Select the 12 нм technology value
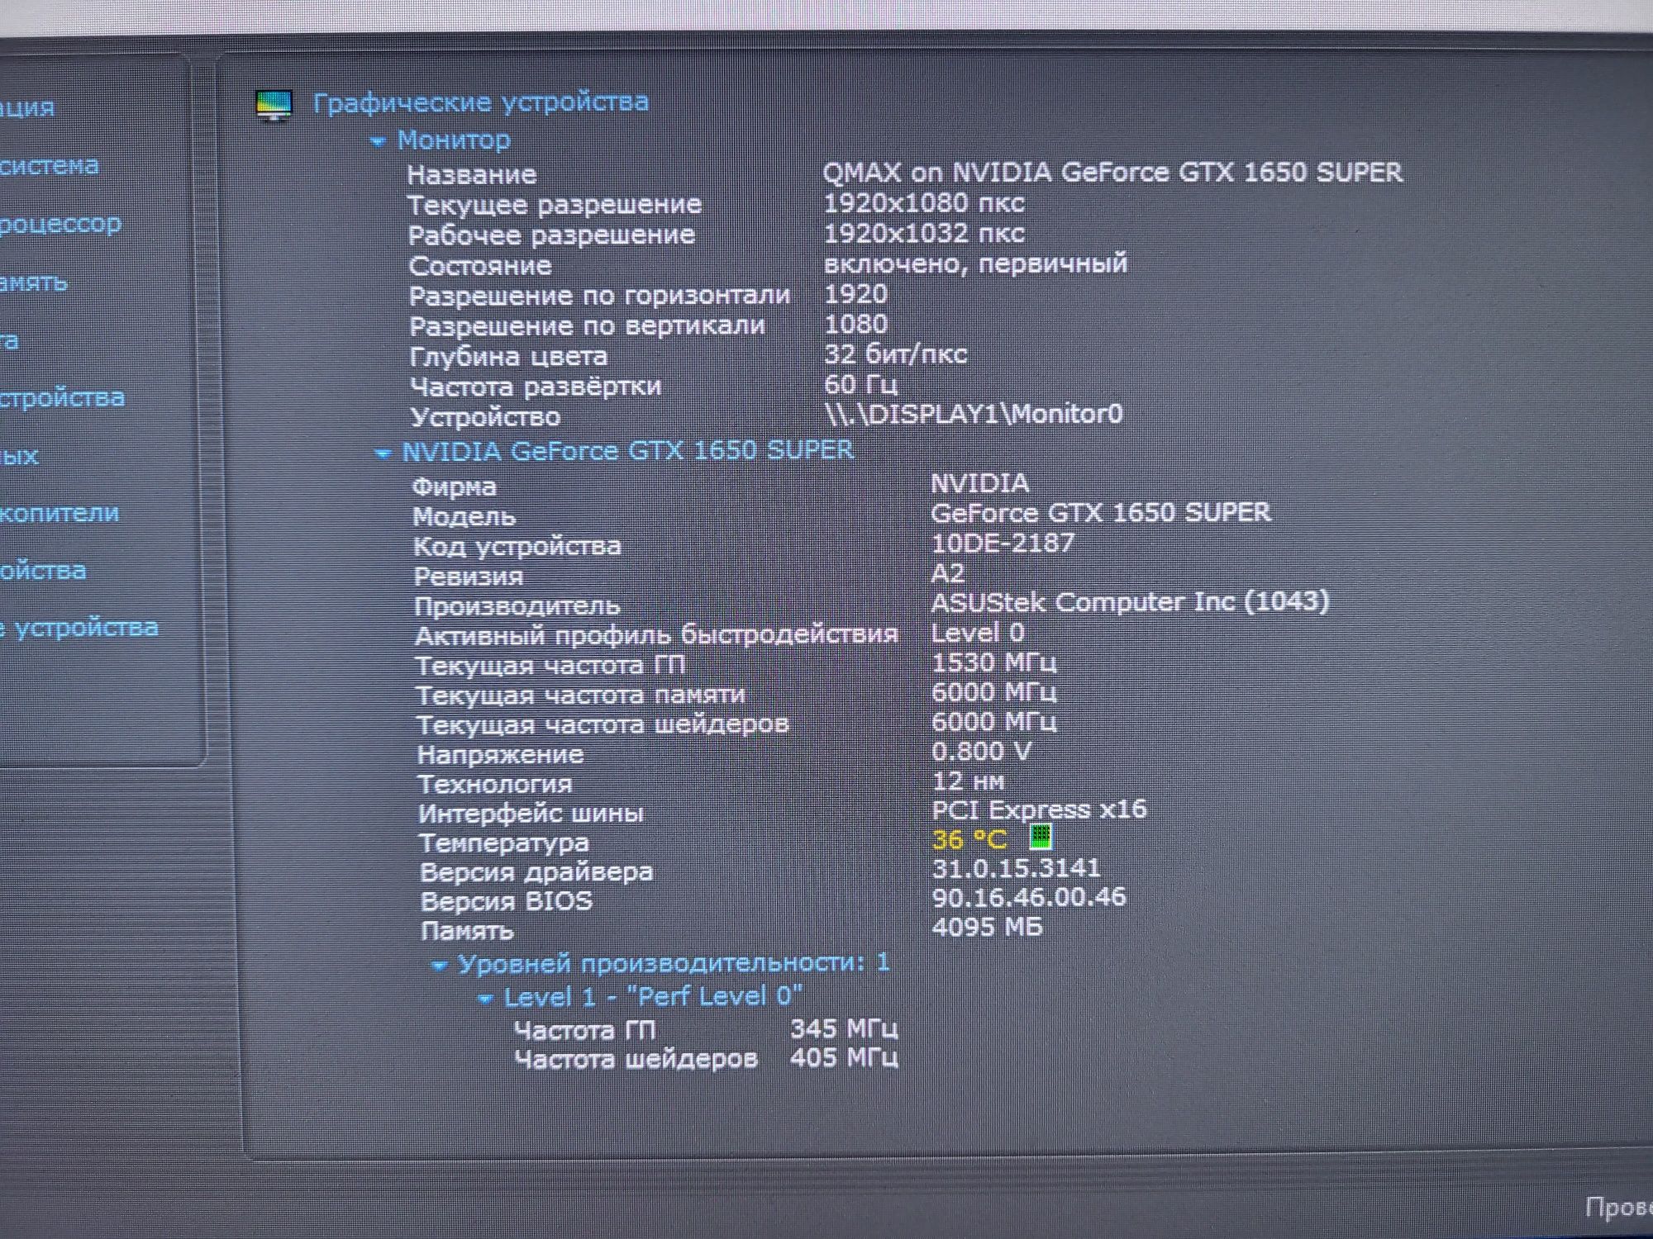Screen dimensions: 1653x1239 969,781
